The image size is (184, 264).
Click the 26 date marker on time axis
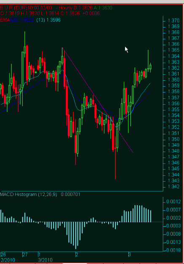3,255
